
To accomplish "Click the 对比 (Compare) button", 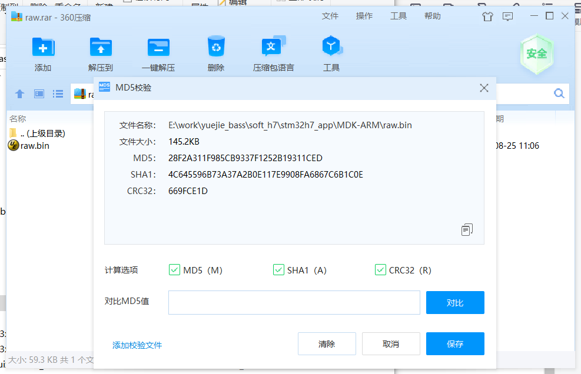I will 455,302.
